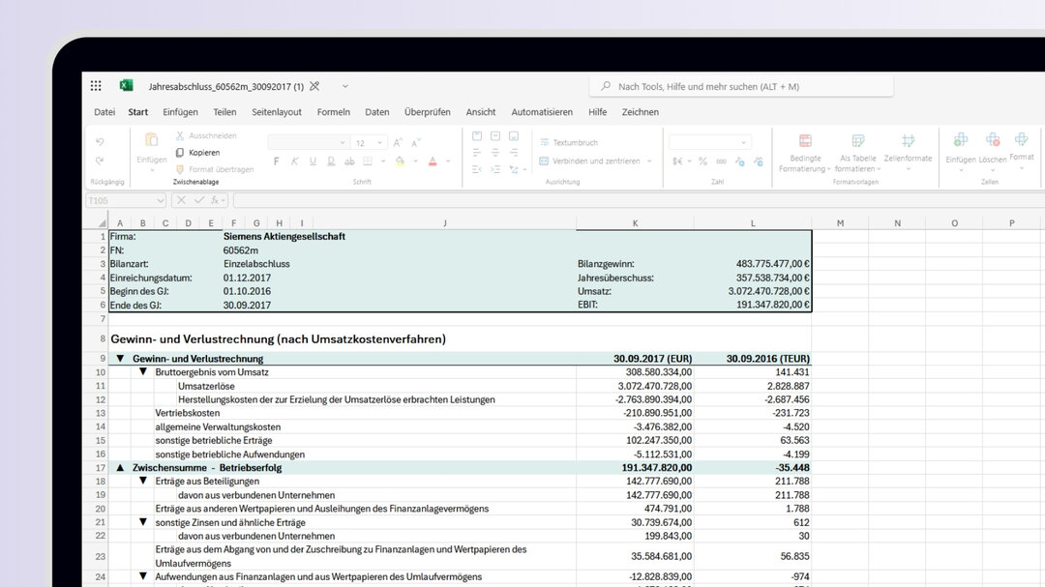Toggle double underline (D) formatting
1045x587 pixels.
pos(331,161)
